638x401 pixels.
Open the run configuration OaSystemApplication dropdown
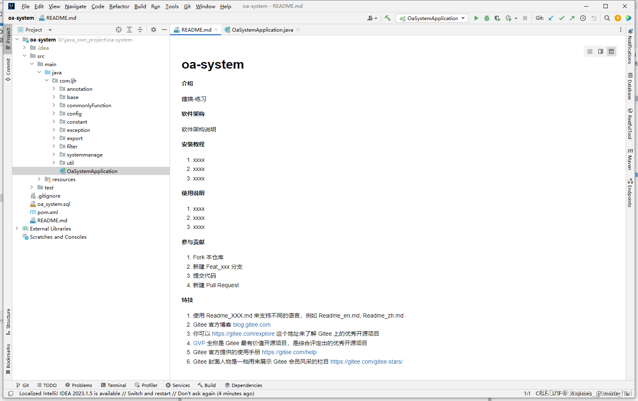tap(432, 18)
